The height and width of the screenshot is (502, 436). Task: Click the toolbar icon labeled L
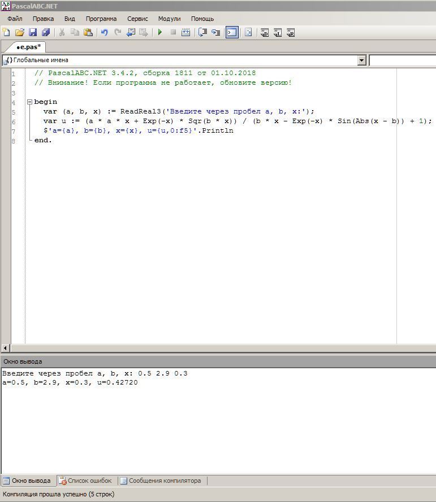278,33
